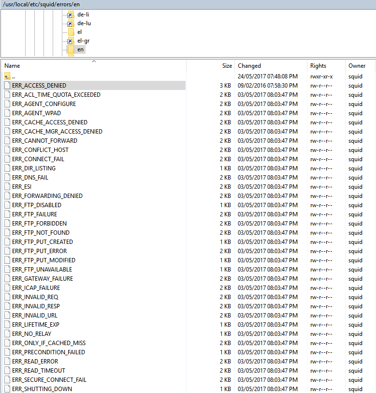376x393 pixels.
Task: Go to parent directory '..' icon
Action: click(x=7, y=76)
